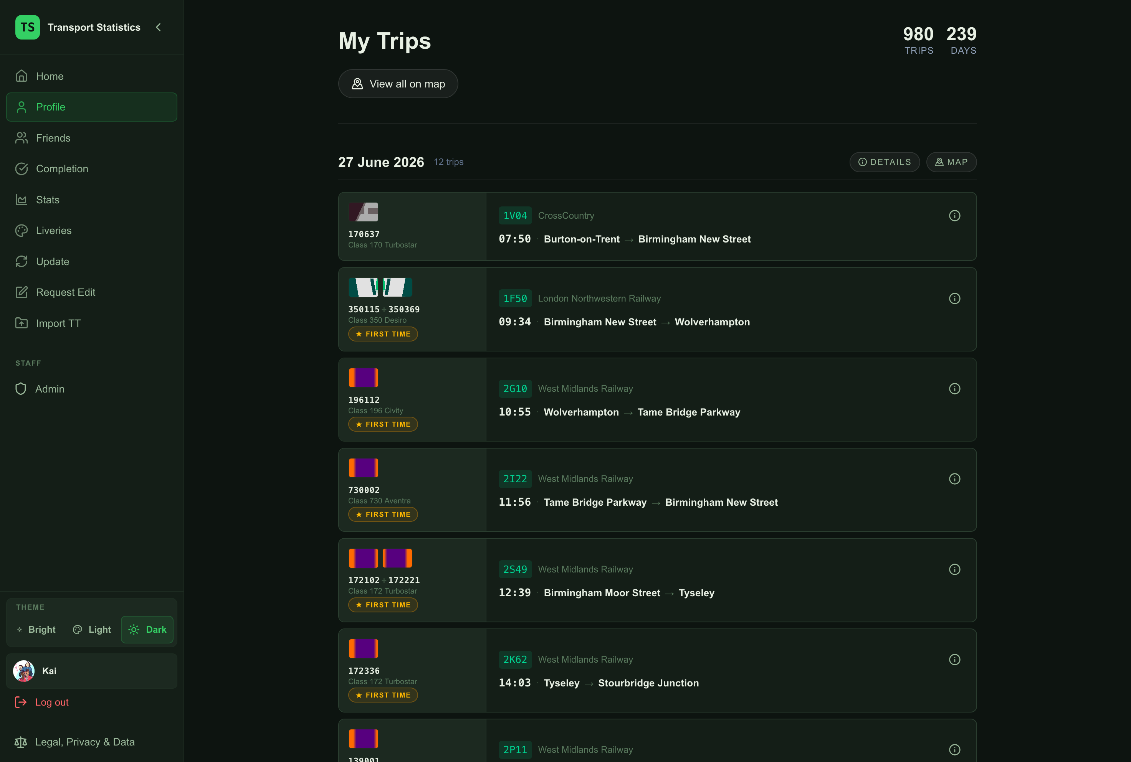Click the Liveries palette icon
1131x762 pixels.
coord(21,230)
